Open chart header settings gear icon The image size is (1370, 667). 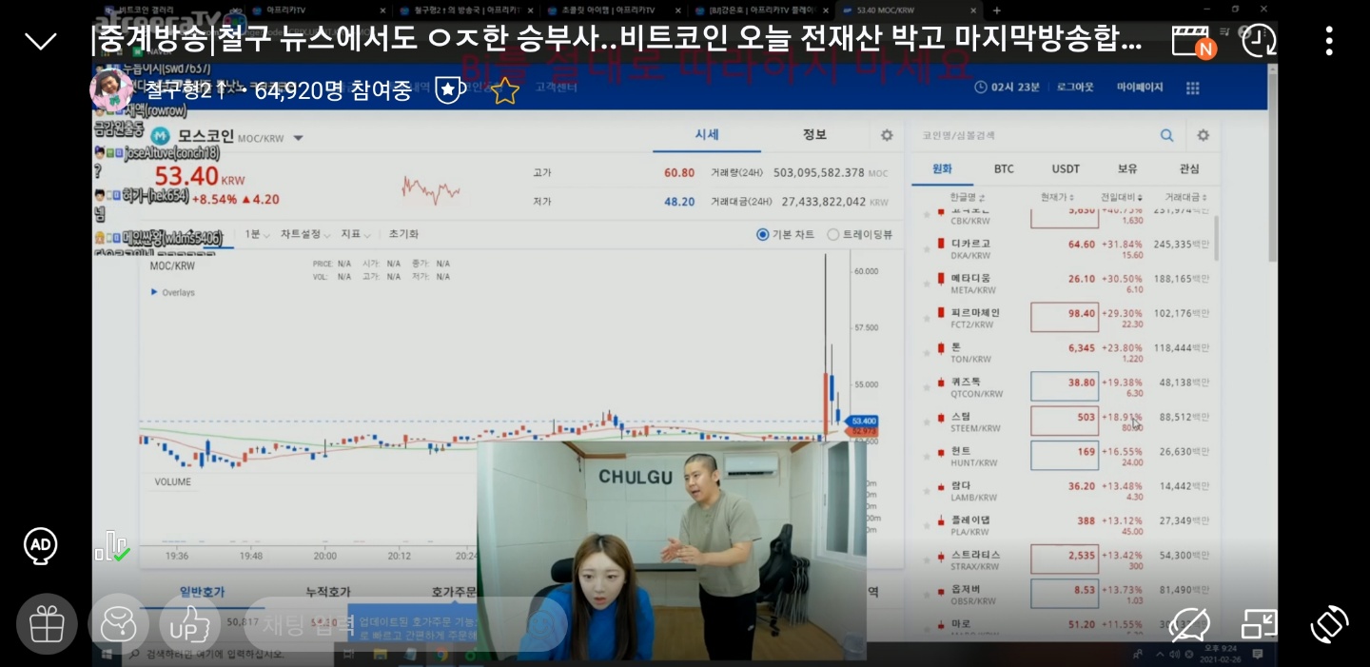(x=887, y=135)
